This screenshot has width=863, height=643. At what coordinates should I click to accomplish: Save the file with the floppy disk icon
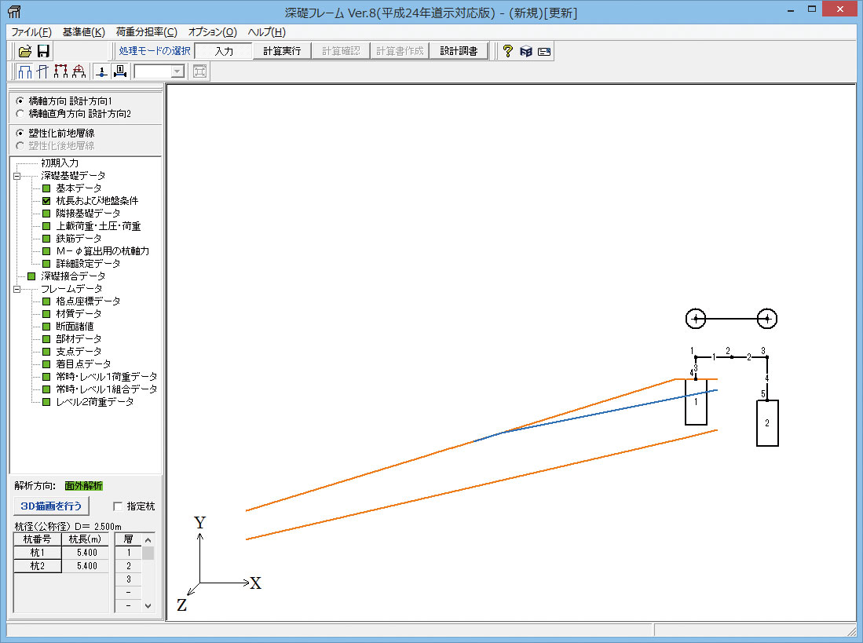(43, 51)
